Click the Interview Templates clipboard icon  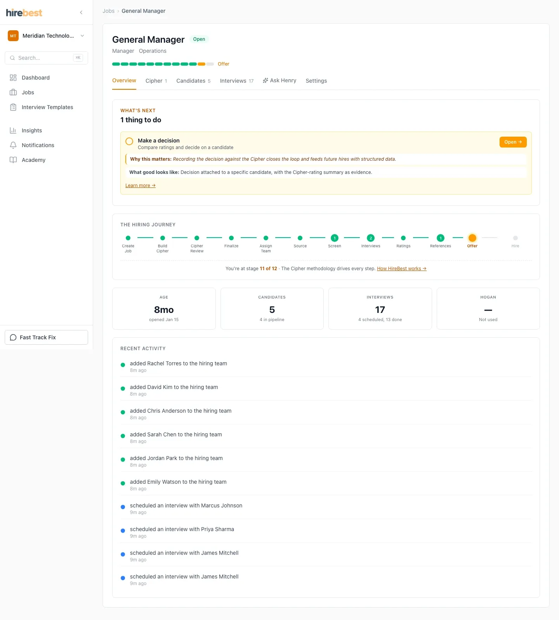click(x=13, y=107)
